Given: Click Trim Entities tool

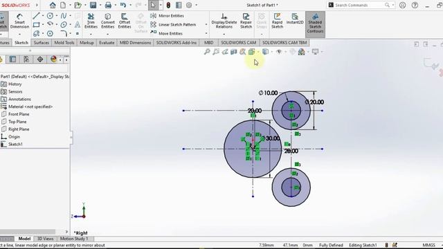Looking at the screenshot, I should click(x=91, y=21).
